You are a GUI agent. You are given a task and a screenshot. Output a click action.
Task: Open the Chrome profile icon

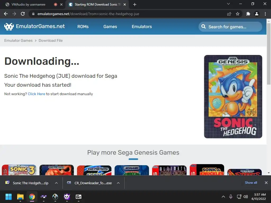(x=257, y=14)
